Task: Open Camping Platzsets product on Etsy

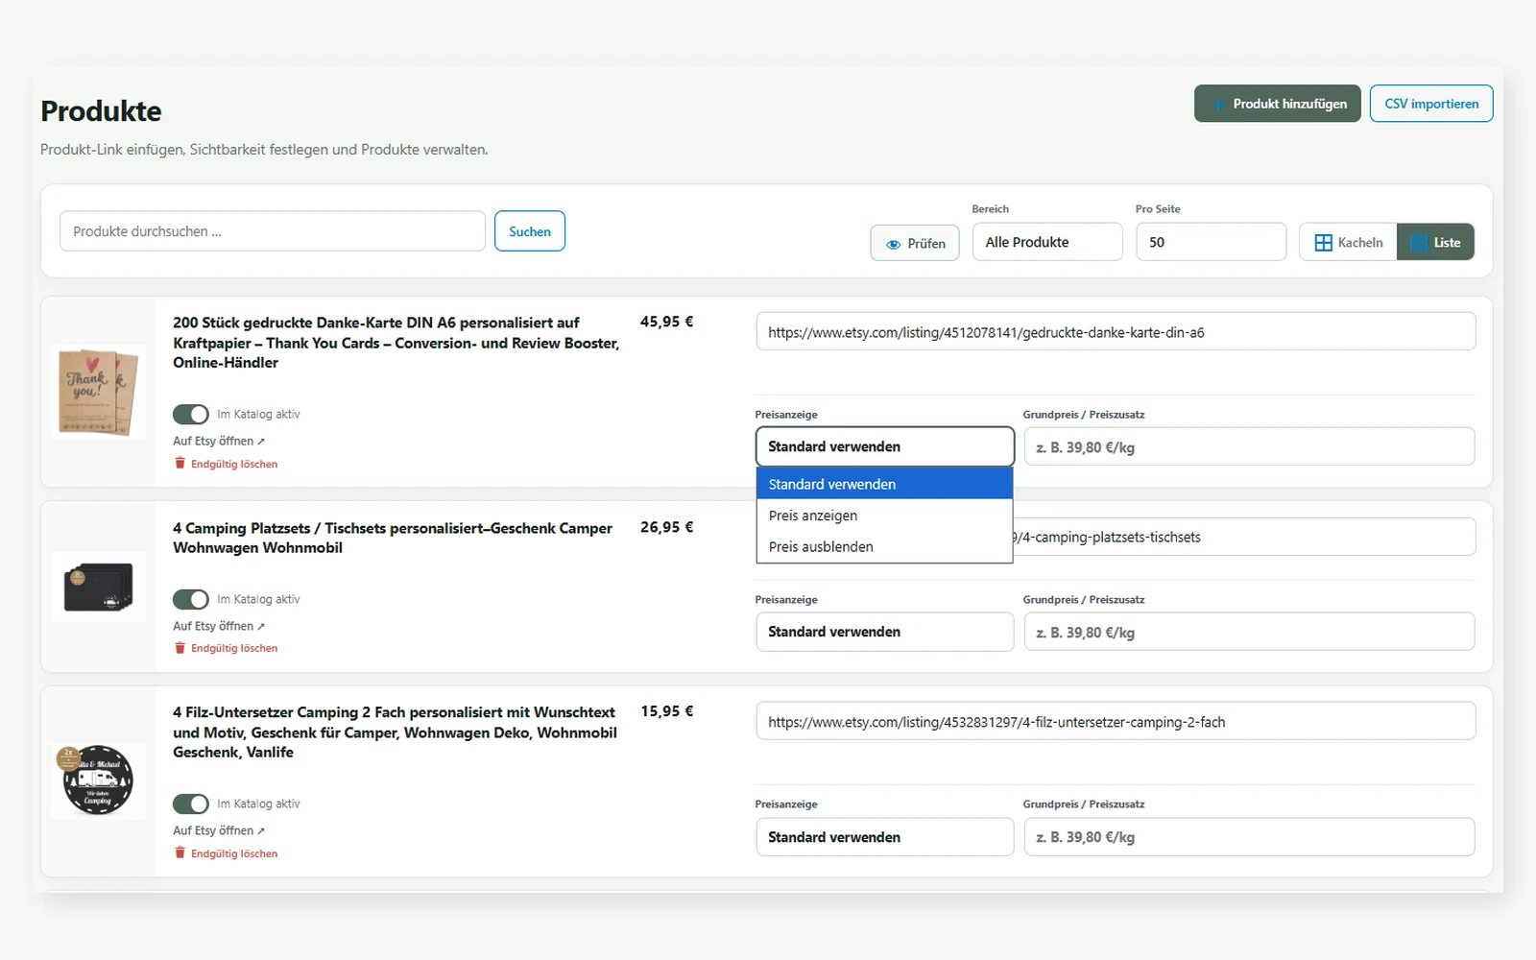Action: 219,626
